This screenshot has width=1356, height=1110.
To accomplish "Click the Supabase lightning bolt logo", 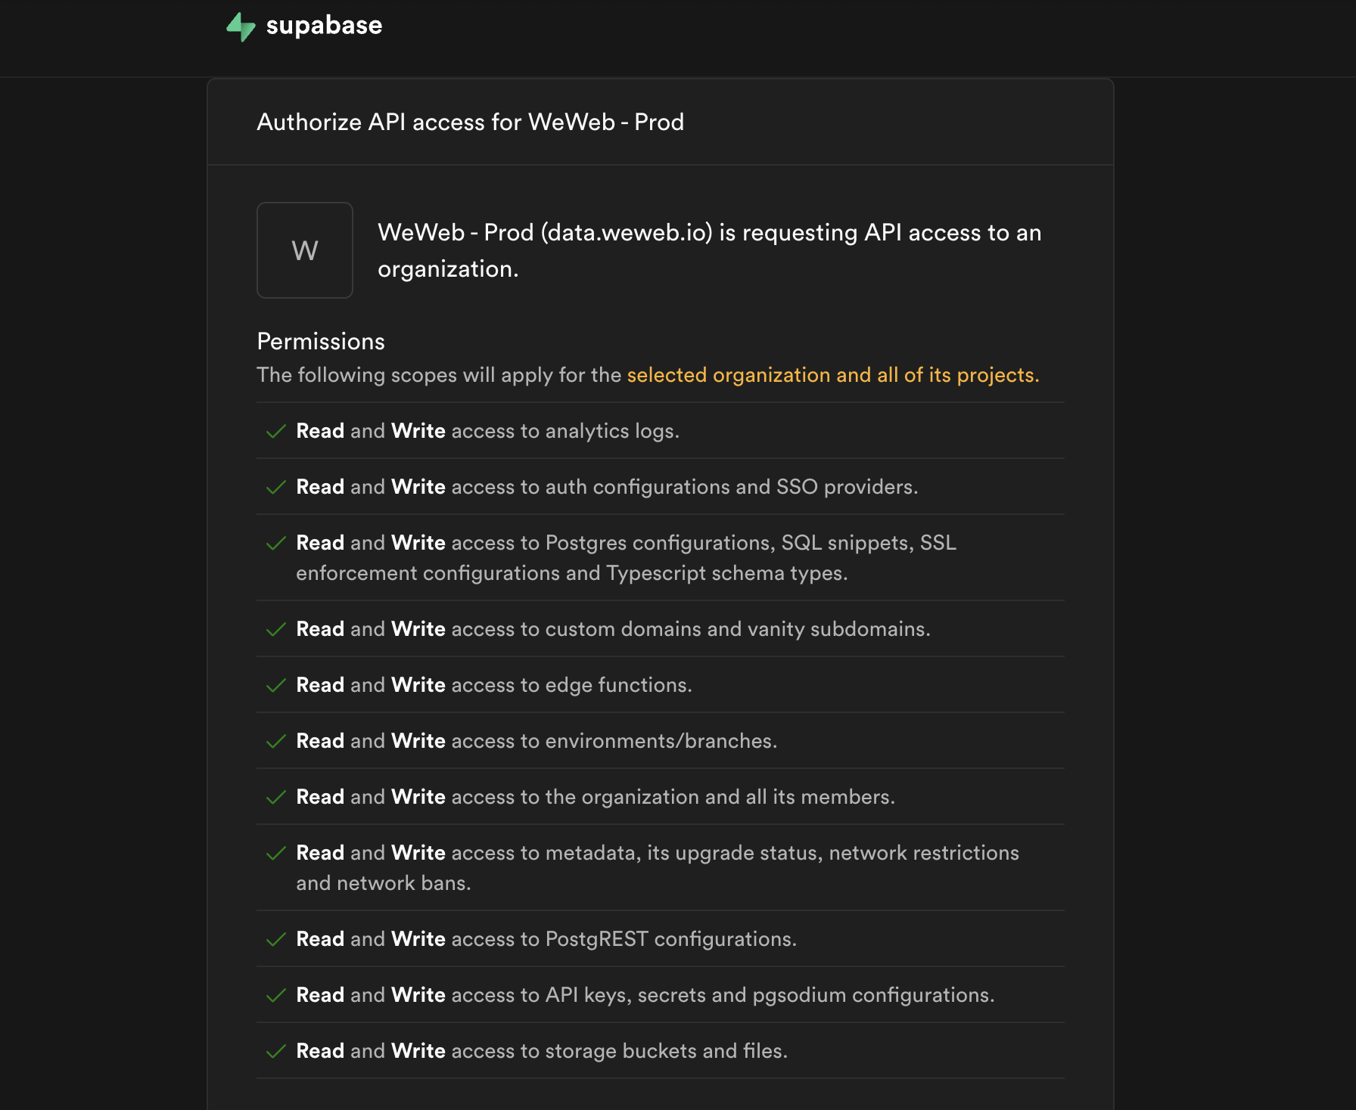I will (x=241, y=26).
